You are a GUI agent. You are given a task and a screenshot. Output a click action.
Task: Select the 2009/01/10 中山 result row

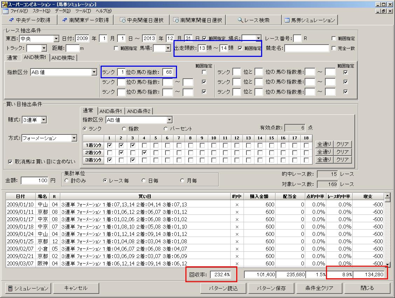point(195,204)
